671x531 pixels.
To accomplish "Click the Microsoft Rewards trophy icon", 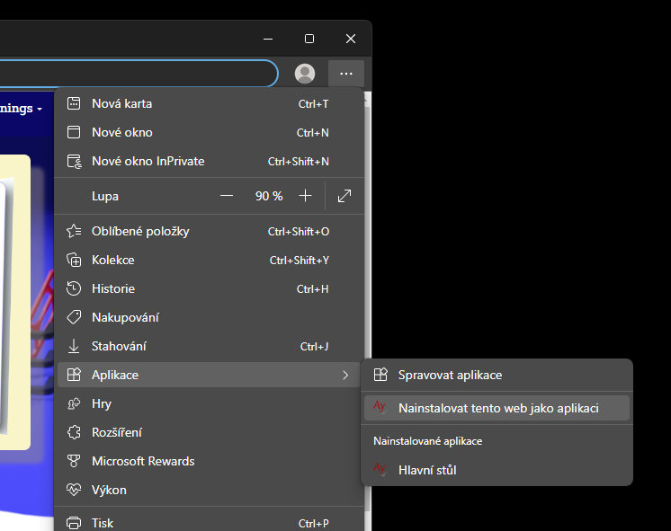I will click(x=74, y=461).
